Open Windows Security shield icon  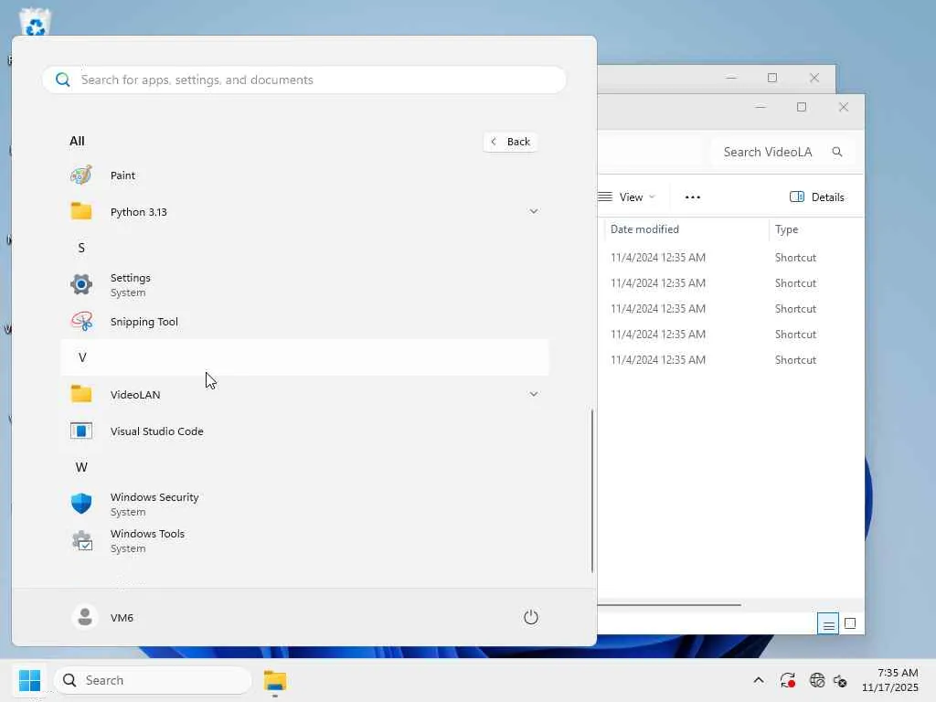[81, 504]
